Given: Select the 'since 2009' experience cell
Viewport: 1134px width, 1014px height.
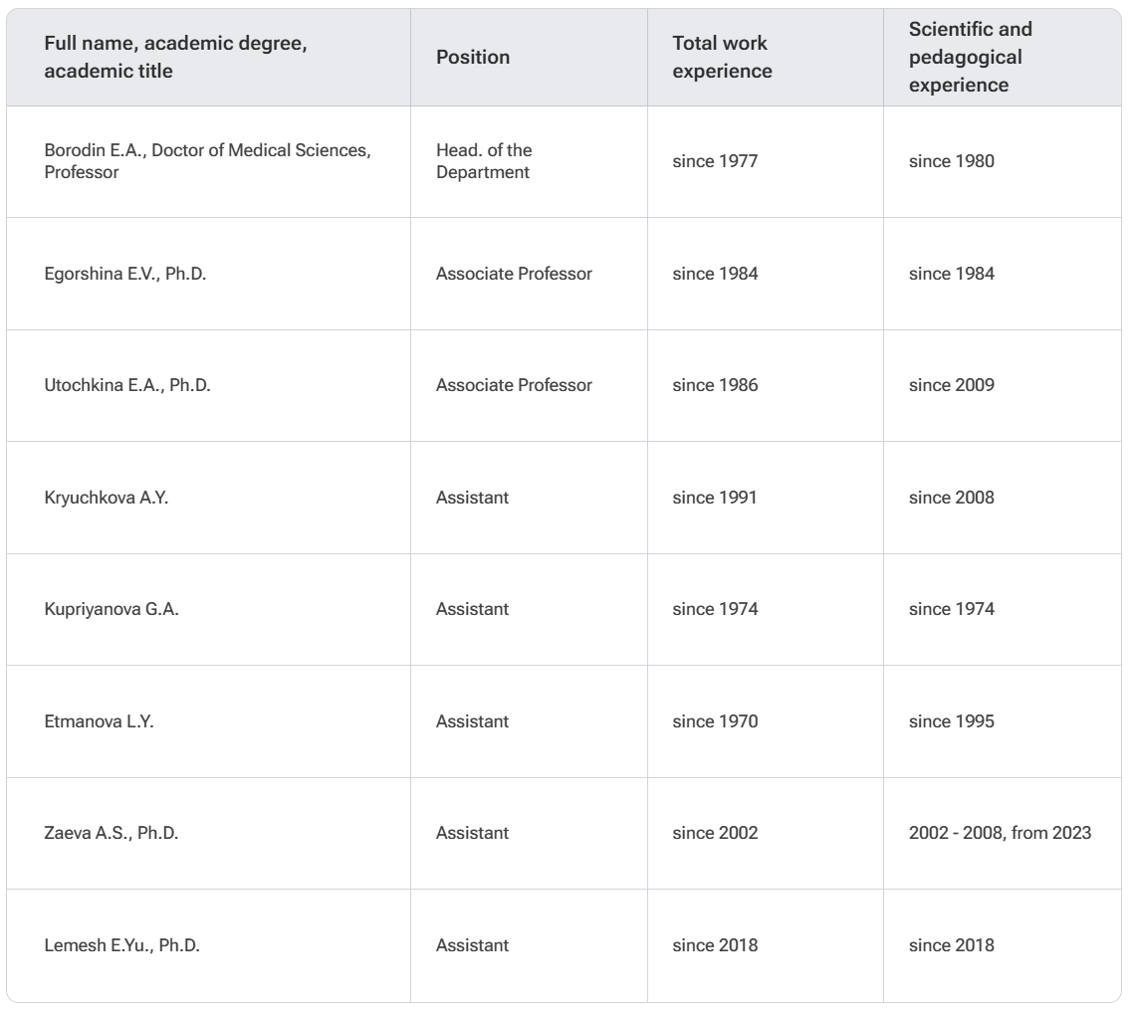Looking at the screenshot, I should [x=951, y=385].
